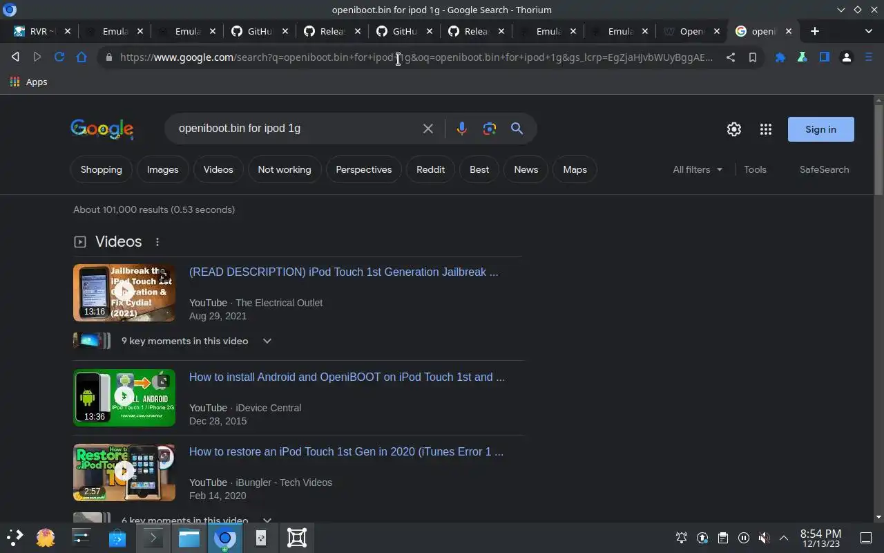Open the application launcher in the taskbar
The height and width of the screenshot is (553, 884).
[15, 538]
